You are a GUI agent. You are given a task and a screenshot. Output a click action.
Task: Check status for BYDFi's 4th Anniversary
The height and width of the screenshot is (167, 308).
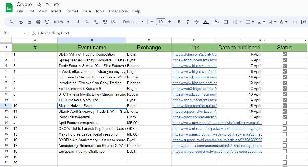click(285, 140)
